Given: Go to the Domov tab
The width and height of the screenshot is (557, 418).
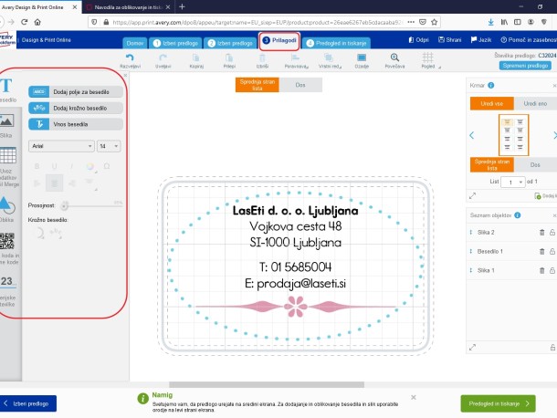Looking at the screenshot, I should point(135,43).
